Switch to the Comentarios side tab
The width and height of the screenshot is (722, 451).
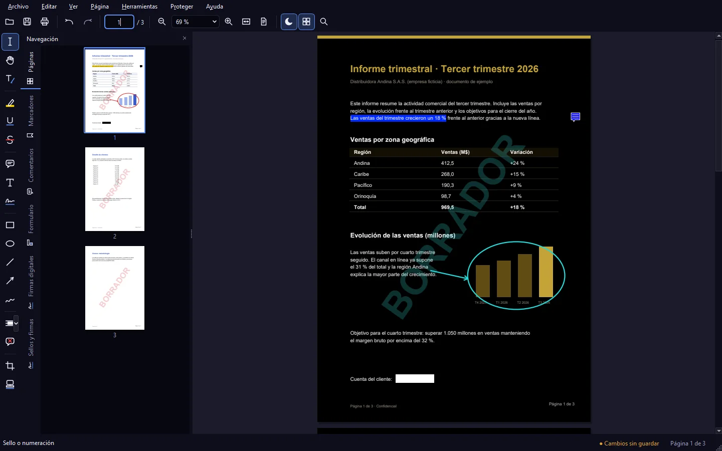31,171
